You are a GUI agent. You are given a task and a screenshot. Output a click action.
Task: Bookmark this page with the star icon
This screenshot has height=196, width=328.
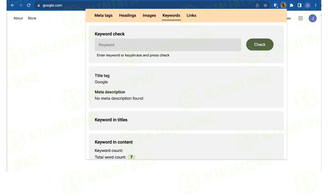click(x=265, y=6)
